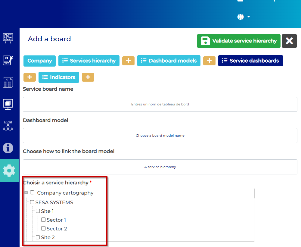Enable the Sector 1 checkbox
301x247 pixels.
click(x=43, y=220)
